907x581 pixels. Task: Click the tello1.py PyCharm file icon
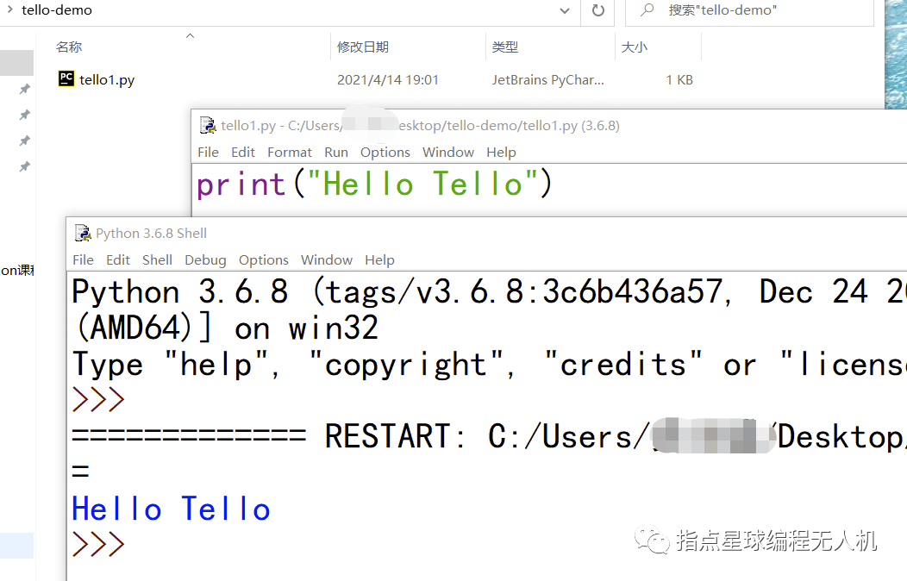point(66,78)
